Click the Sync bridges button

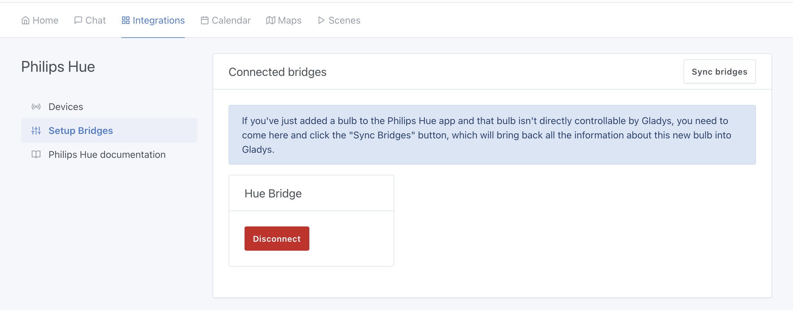(x=719, y=71)
